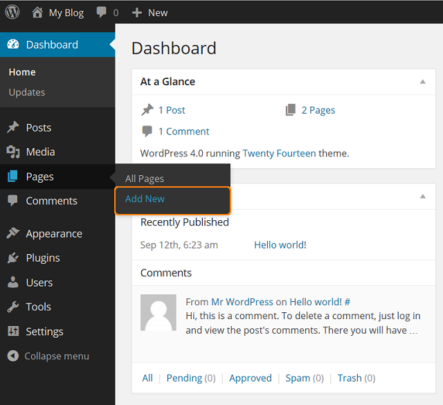Open the Tools menu

[57, 307]
